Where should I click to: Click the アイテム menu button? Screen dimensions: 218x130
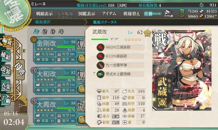(x=109, y=14)
